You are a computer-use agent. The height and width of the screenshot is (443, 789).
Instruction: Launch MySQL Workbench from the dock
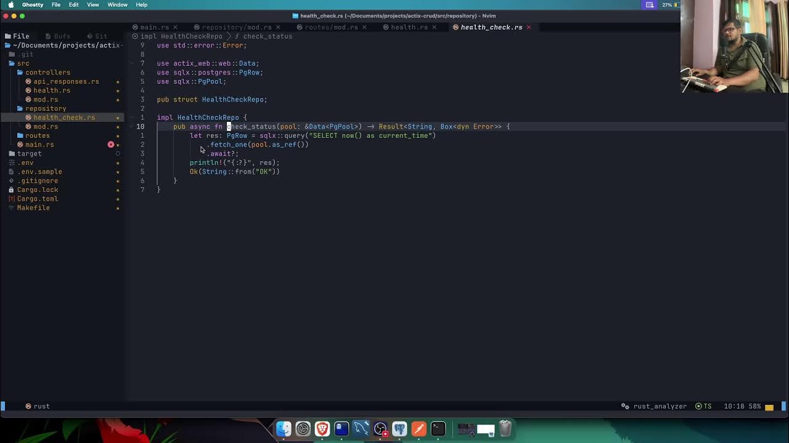pos(361,428)
